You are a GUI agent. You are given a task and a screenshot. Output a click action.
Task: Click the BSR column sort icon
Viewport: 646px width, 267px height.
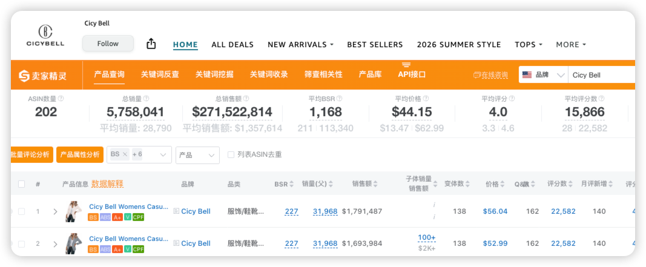pyautogui.click(x=292, y=184)
